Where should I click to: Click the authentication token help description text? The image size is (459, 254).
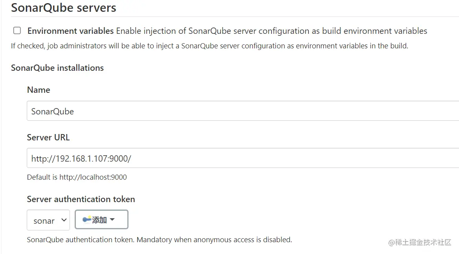[x=159, y=239]
